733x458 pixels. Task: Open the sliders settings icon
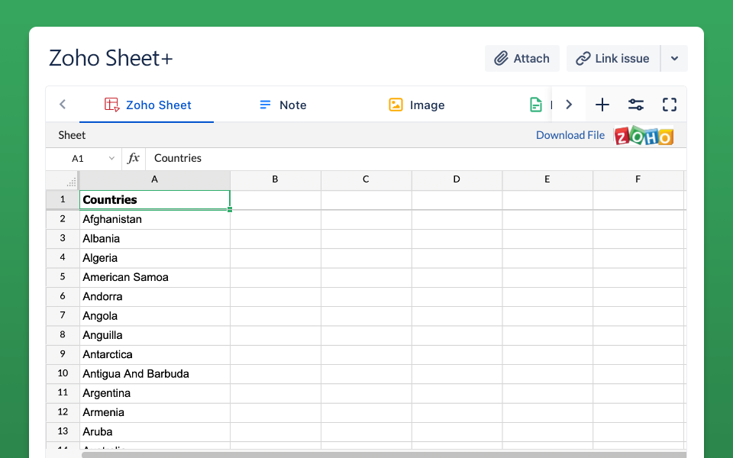click(636, 105)
